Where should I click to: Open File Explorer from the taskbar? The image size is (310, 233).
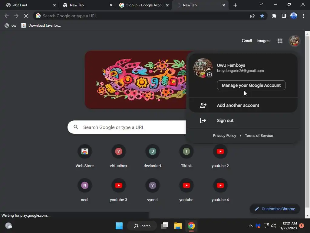178,226
